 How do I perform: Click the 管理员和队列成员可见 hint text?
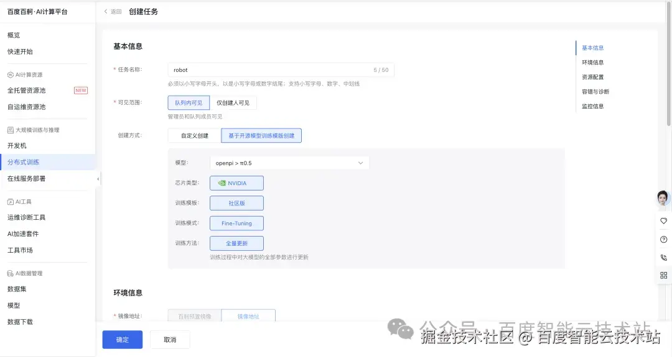[x=195, y=116]
